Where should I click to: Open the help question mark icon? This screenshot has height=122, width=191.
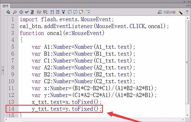pyautogui.click(x=187, y=12)
